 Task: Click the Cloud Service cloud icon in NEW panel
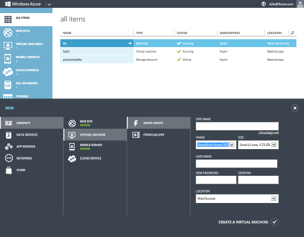72,159
